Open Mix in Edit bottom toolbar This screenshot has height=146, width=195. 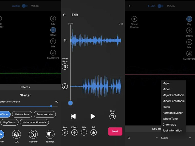(84, 133)
